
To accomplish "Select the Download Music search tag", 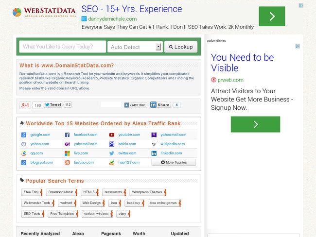I will 61,192.
